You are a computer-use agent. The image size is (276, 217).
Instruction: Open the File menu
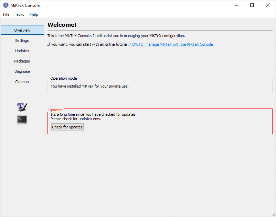coord(6,14)
